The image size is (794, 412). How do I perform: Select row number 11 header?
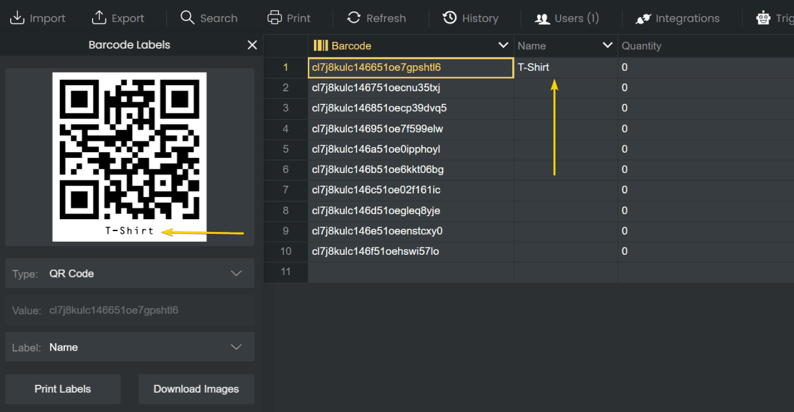pyautogui.click(x=286, y=272)
